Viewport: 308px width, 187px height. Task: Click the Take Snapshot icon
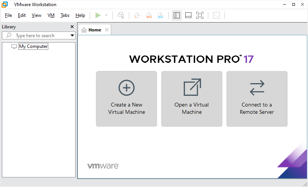point(137,15)
